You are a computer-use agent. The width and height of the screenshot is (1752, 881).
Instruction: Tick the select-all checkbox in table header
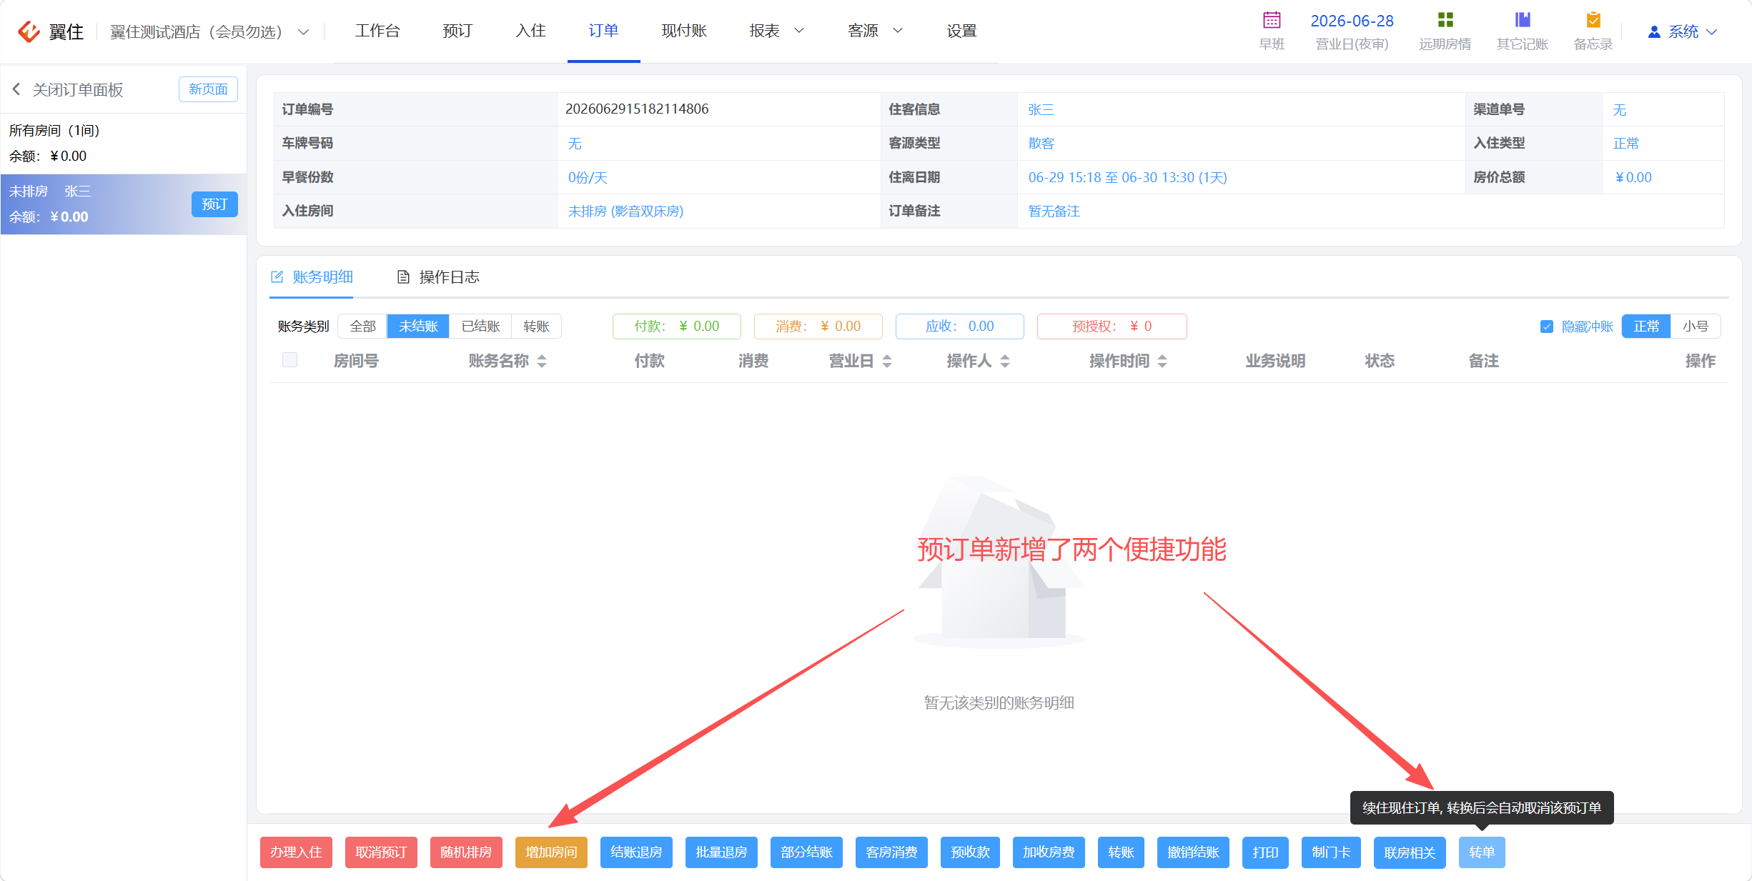click(x=289, y=360)
